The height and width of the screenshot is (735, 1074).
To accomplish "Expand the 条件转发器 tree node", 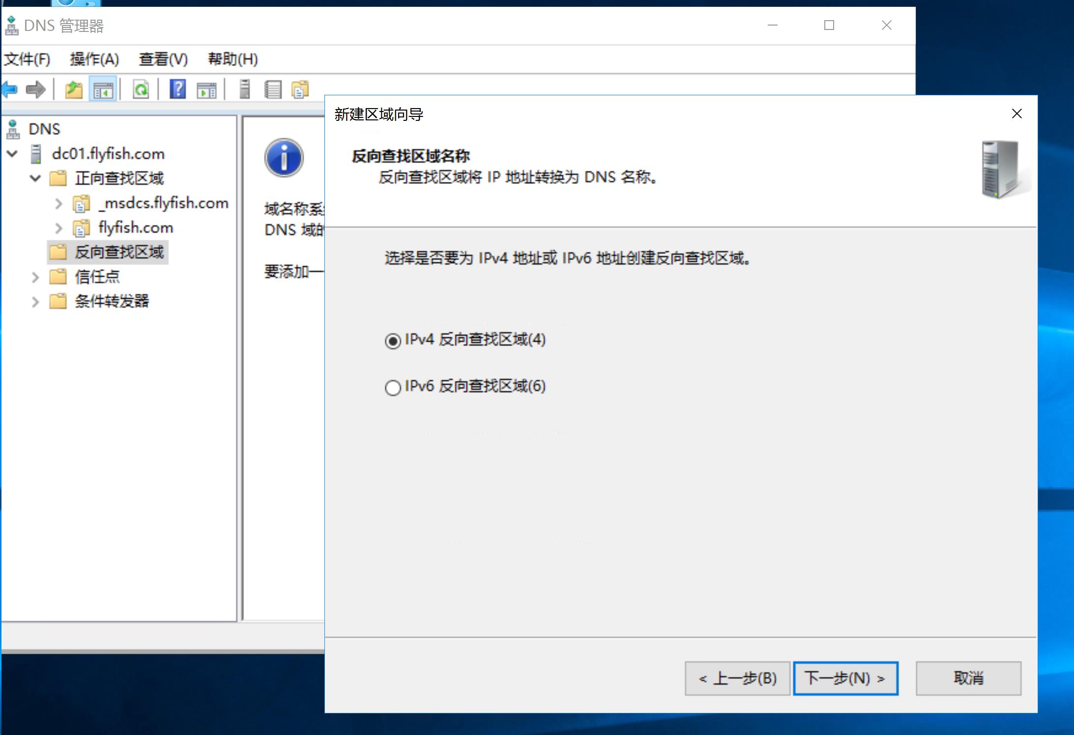I will 35,302.
